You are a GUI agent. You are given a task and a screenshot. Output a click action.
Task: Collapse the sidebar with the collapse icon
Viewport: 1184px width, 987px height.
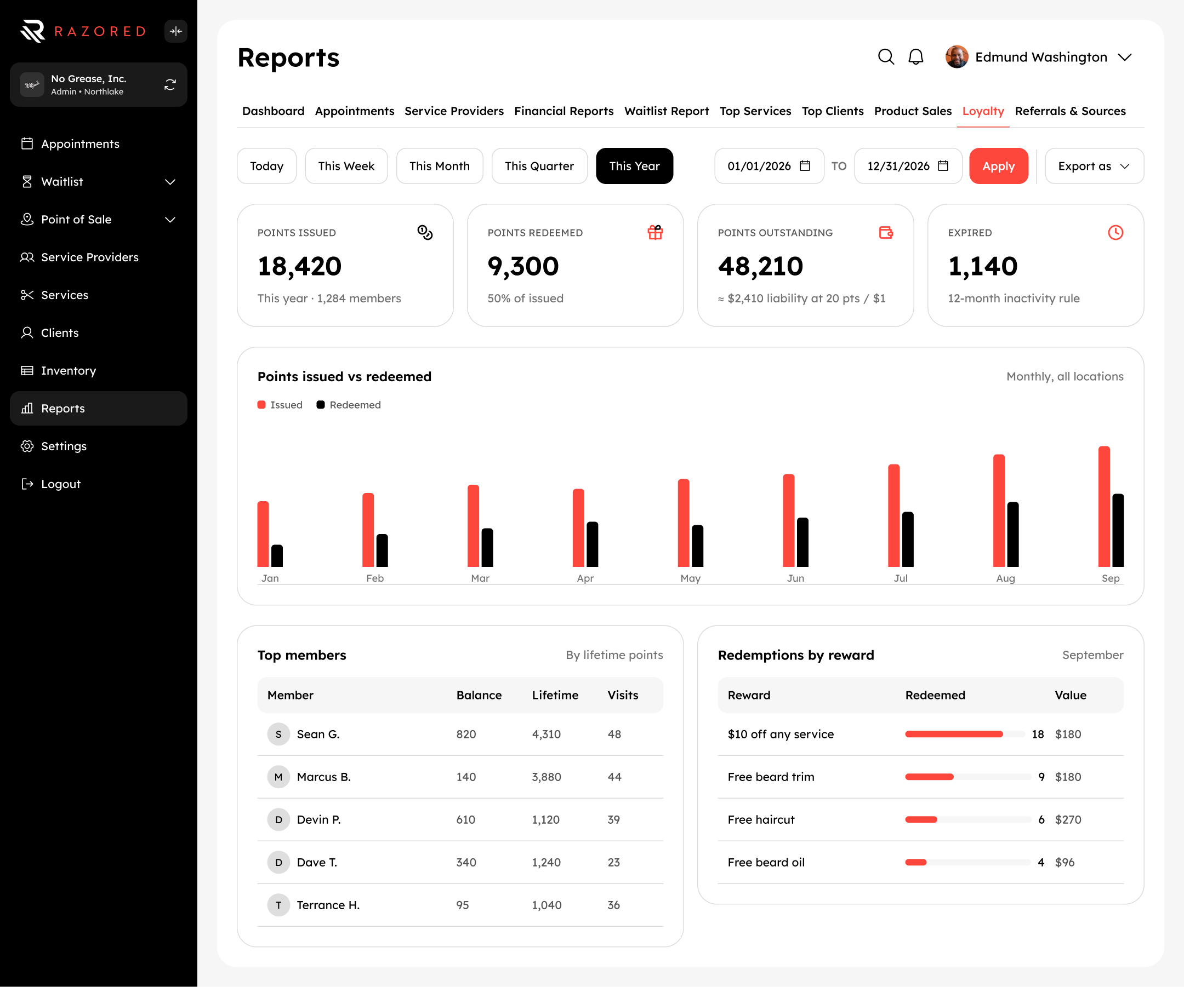(x=175, y=31)
